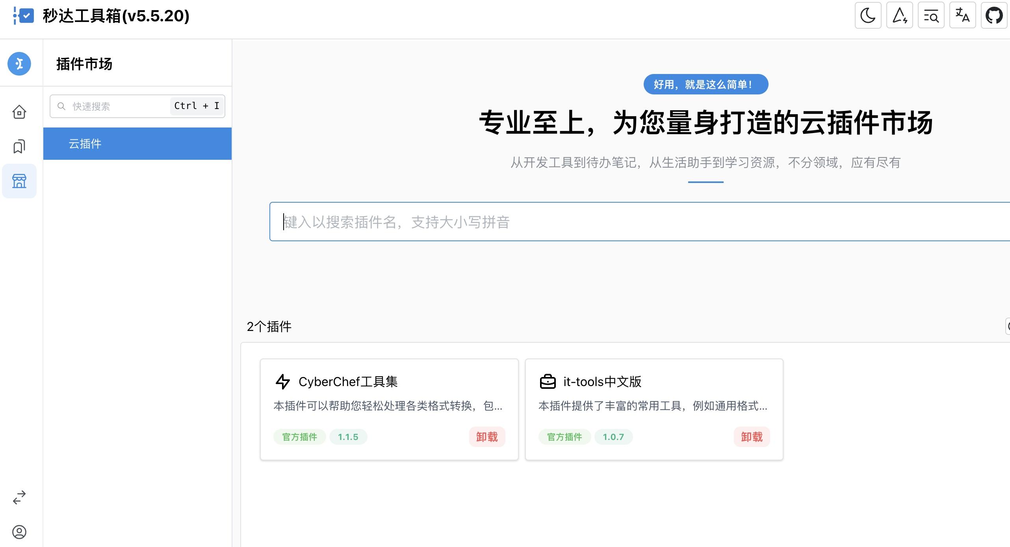This screenshot has height=547, width=1010.
Task: Open the bookmarks sidebar icon
Action: [19, 146]
